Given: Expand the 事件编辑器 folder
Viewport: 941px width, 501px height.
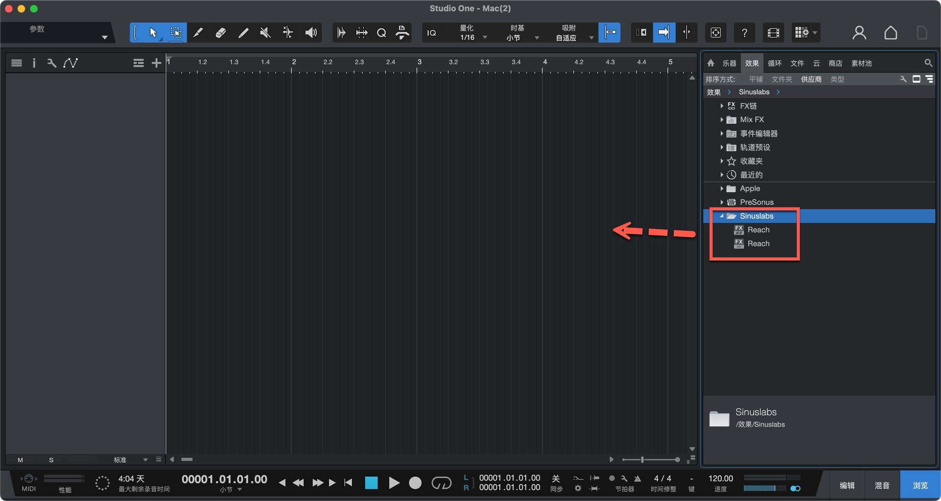Looking at the screenshot, I should [x=722, y=133].
